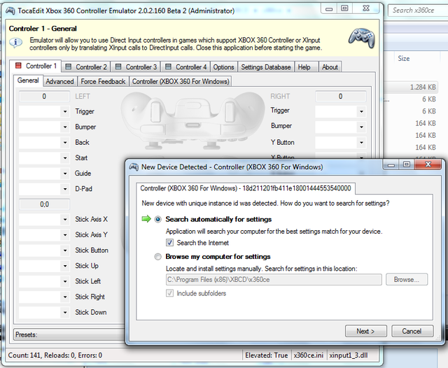Open the Stick Button dropdown
Viewport: 448px width, 368px height.
tap(65, 250)
